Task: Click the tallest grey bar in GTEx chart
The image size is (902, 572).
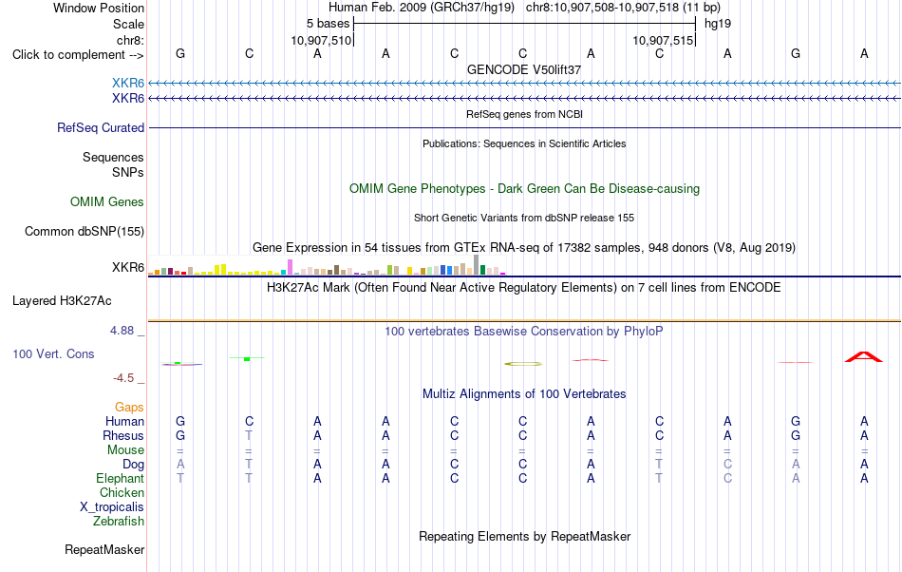Action: [476, 265]
